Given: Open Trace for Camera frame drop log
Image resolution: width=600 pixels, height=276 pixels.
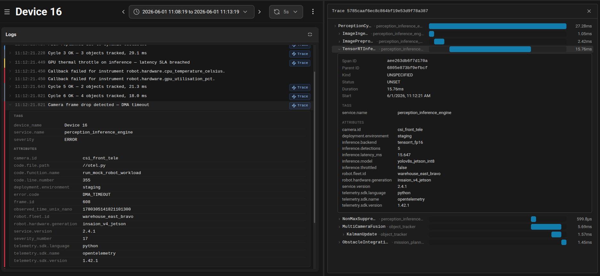Looking at the screenshot, I should [300, 105].
